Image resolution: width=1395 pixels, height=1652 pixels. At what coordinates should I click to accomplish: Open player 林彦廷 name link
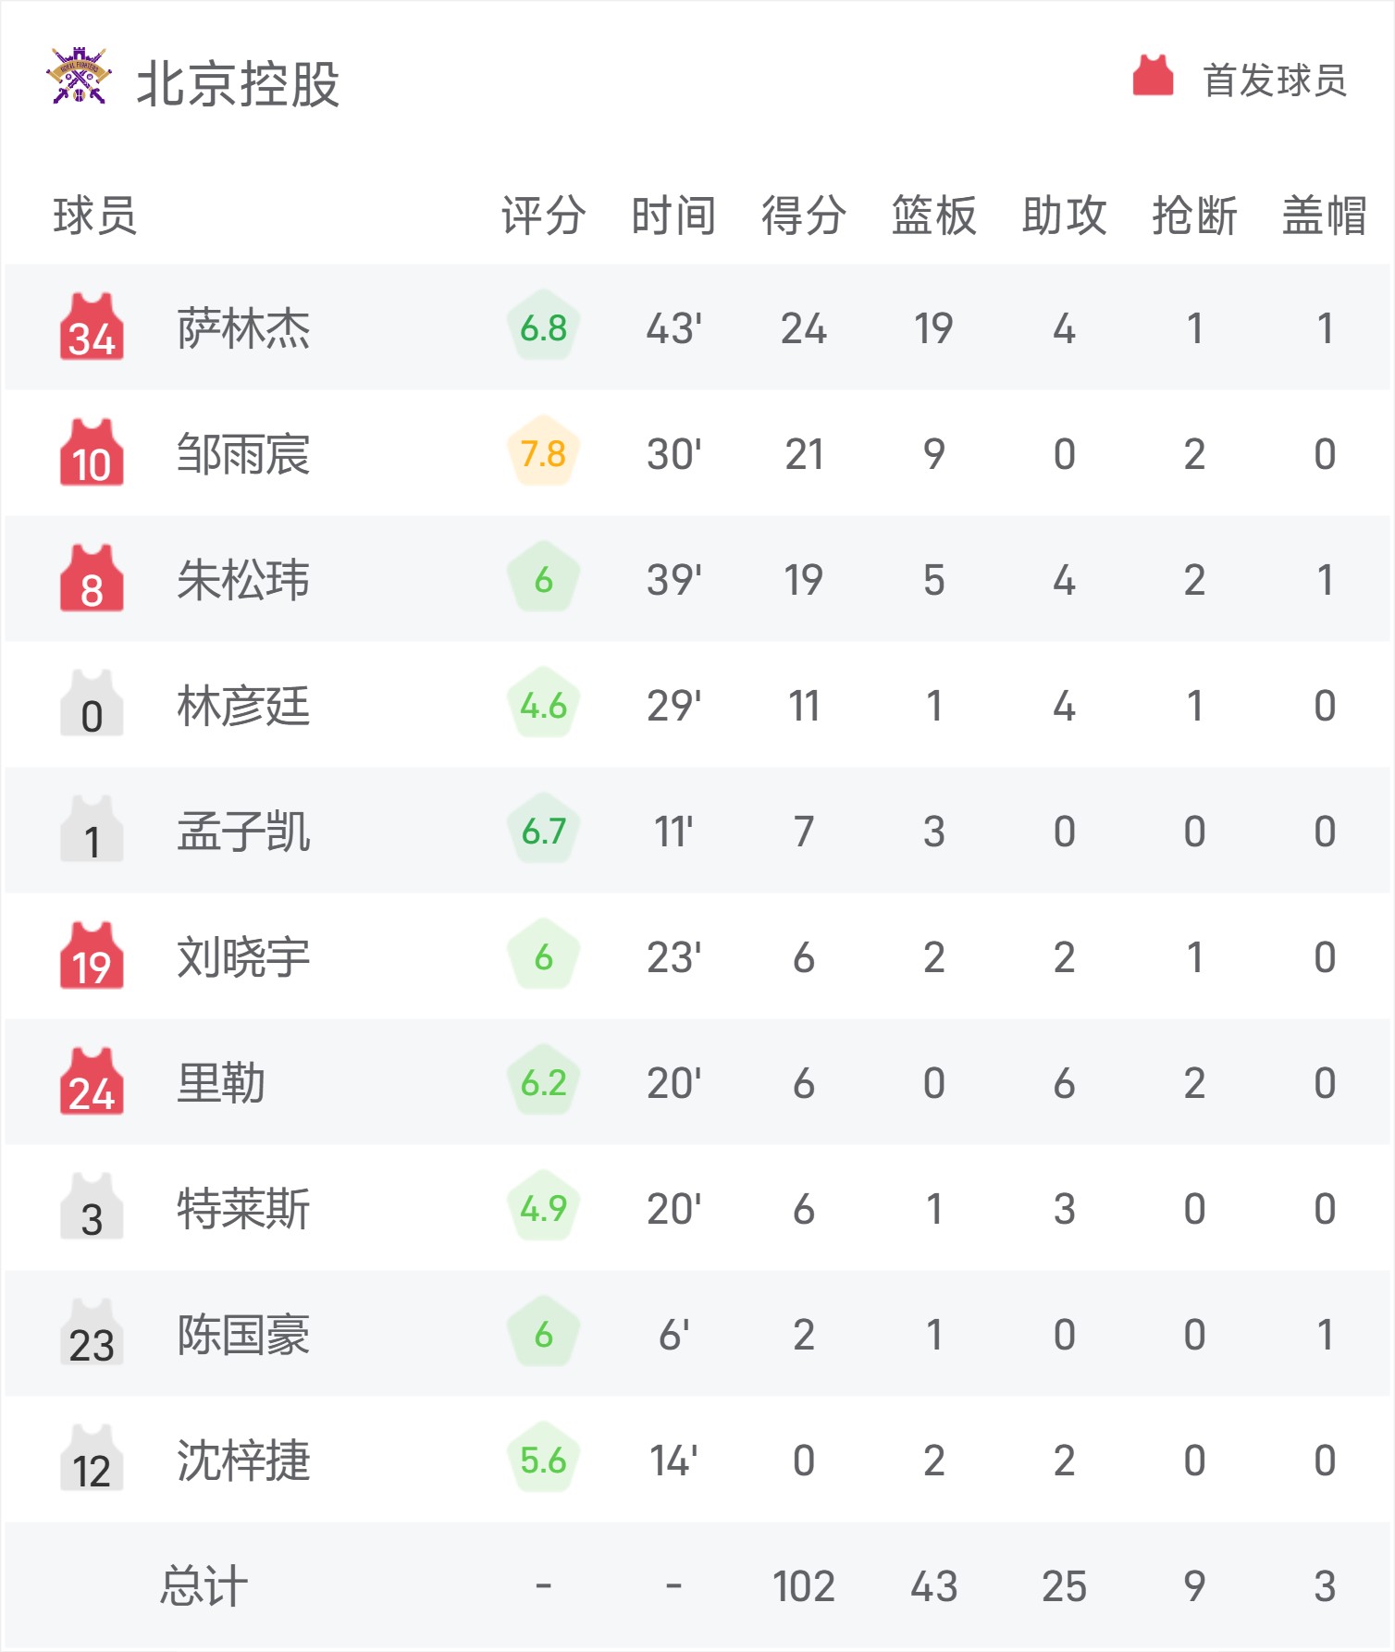point(243,706)
